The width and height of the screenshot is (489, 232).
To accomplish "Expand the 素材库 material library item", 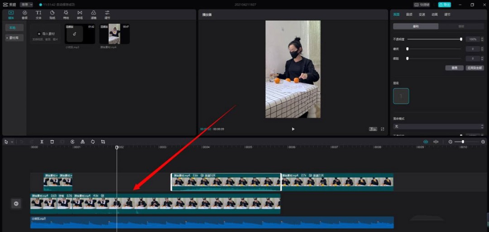I will (14, 38).
